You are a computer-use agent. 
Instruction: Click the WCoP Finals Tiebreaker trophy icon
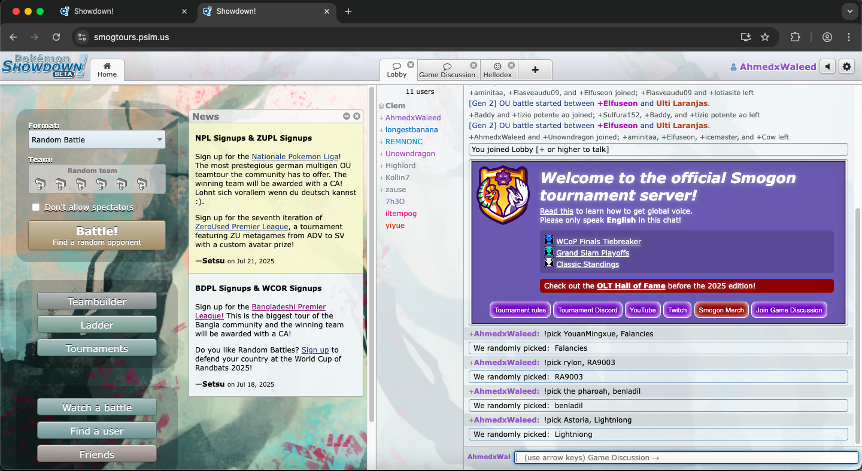point(549,241)
